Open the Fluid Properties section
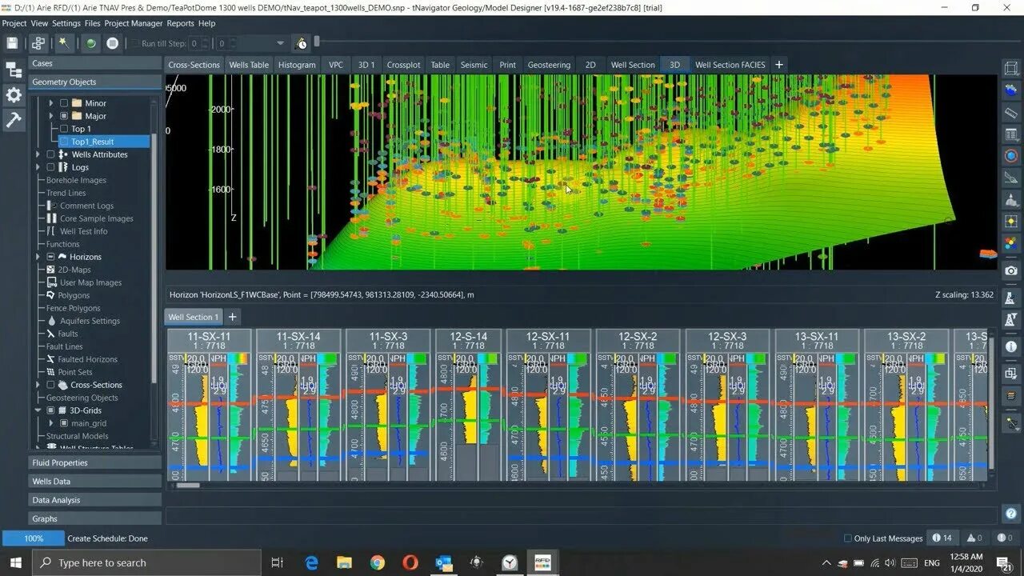Screen dimensions: 1024x576 click(x=94, y=462)
